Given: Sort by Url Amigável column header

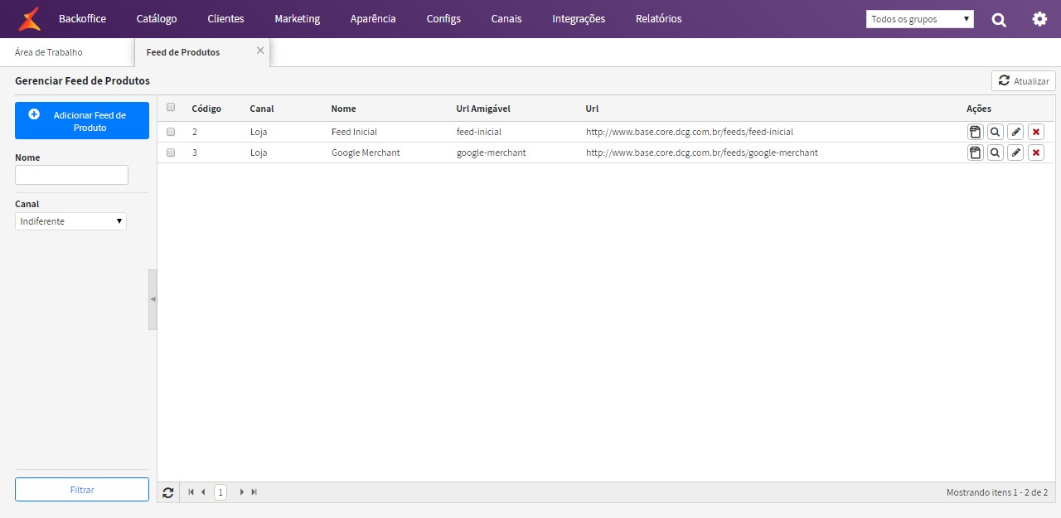Looking at the screenshot, I should 483,109.
